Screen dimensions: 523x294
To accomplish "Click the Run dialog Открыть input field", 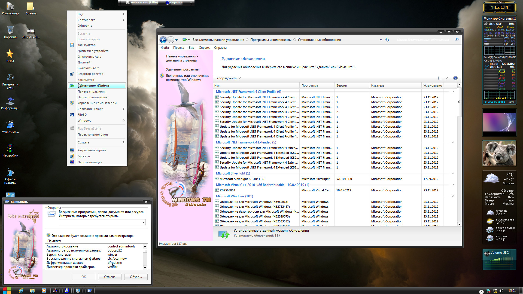I will point(102,222).
